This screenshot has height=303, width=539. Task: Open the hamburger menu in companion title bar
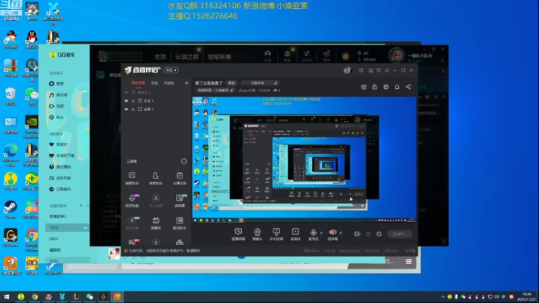click(387, 70)
